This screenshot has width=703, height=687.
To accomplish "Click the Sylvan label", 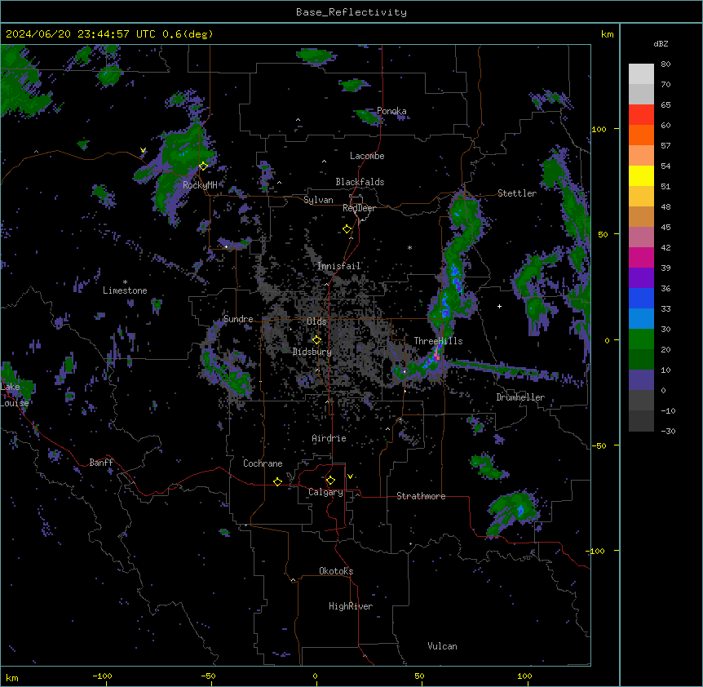I will [x=318, y=200].
